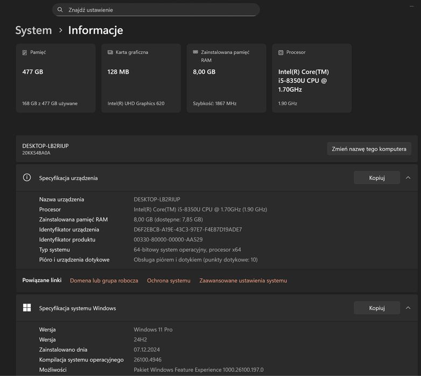Click product ID 00330-80000-00000-AA529

168,240
